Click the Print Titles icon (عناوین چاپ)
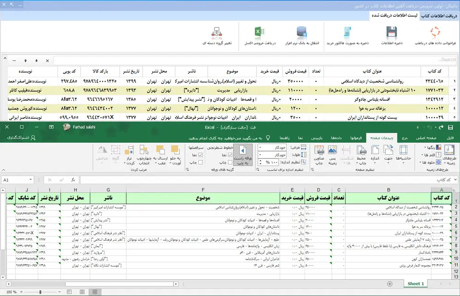The height and width of the screenshot is (296, 460). pos(319,155)
